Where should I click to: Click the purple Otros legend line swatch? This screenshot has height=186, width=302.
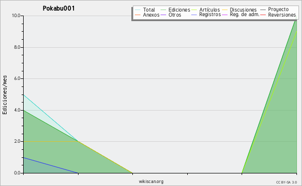163,15
